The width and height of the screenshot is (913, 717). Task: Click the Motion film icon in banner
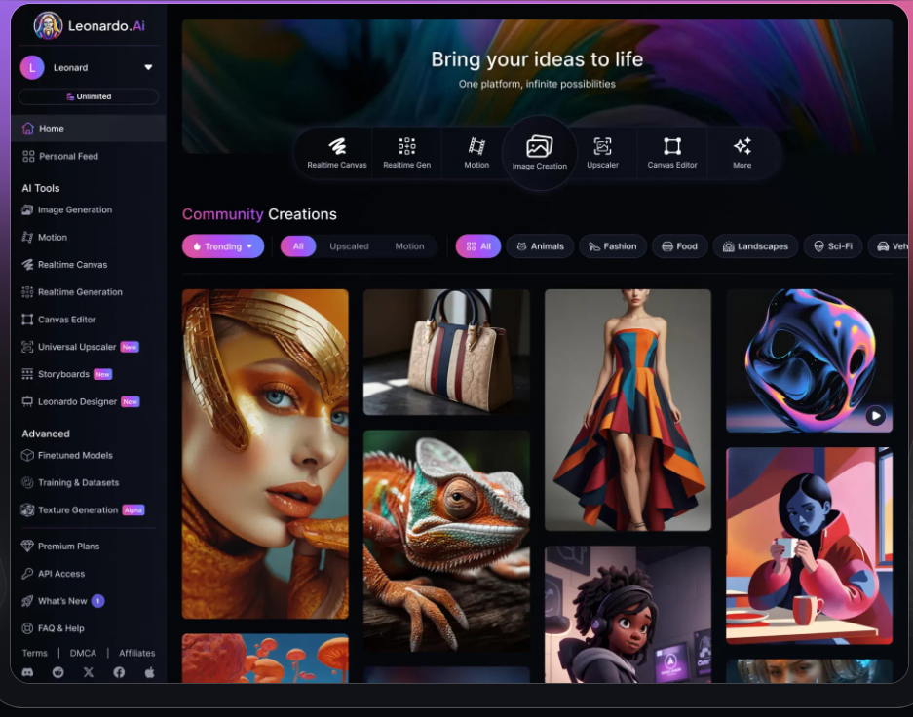click(476, 147)
